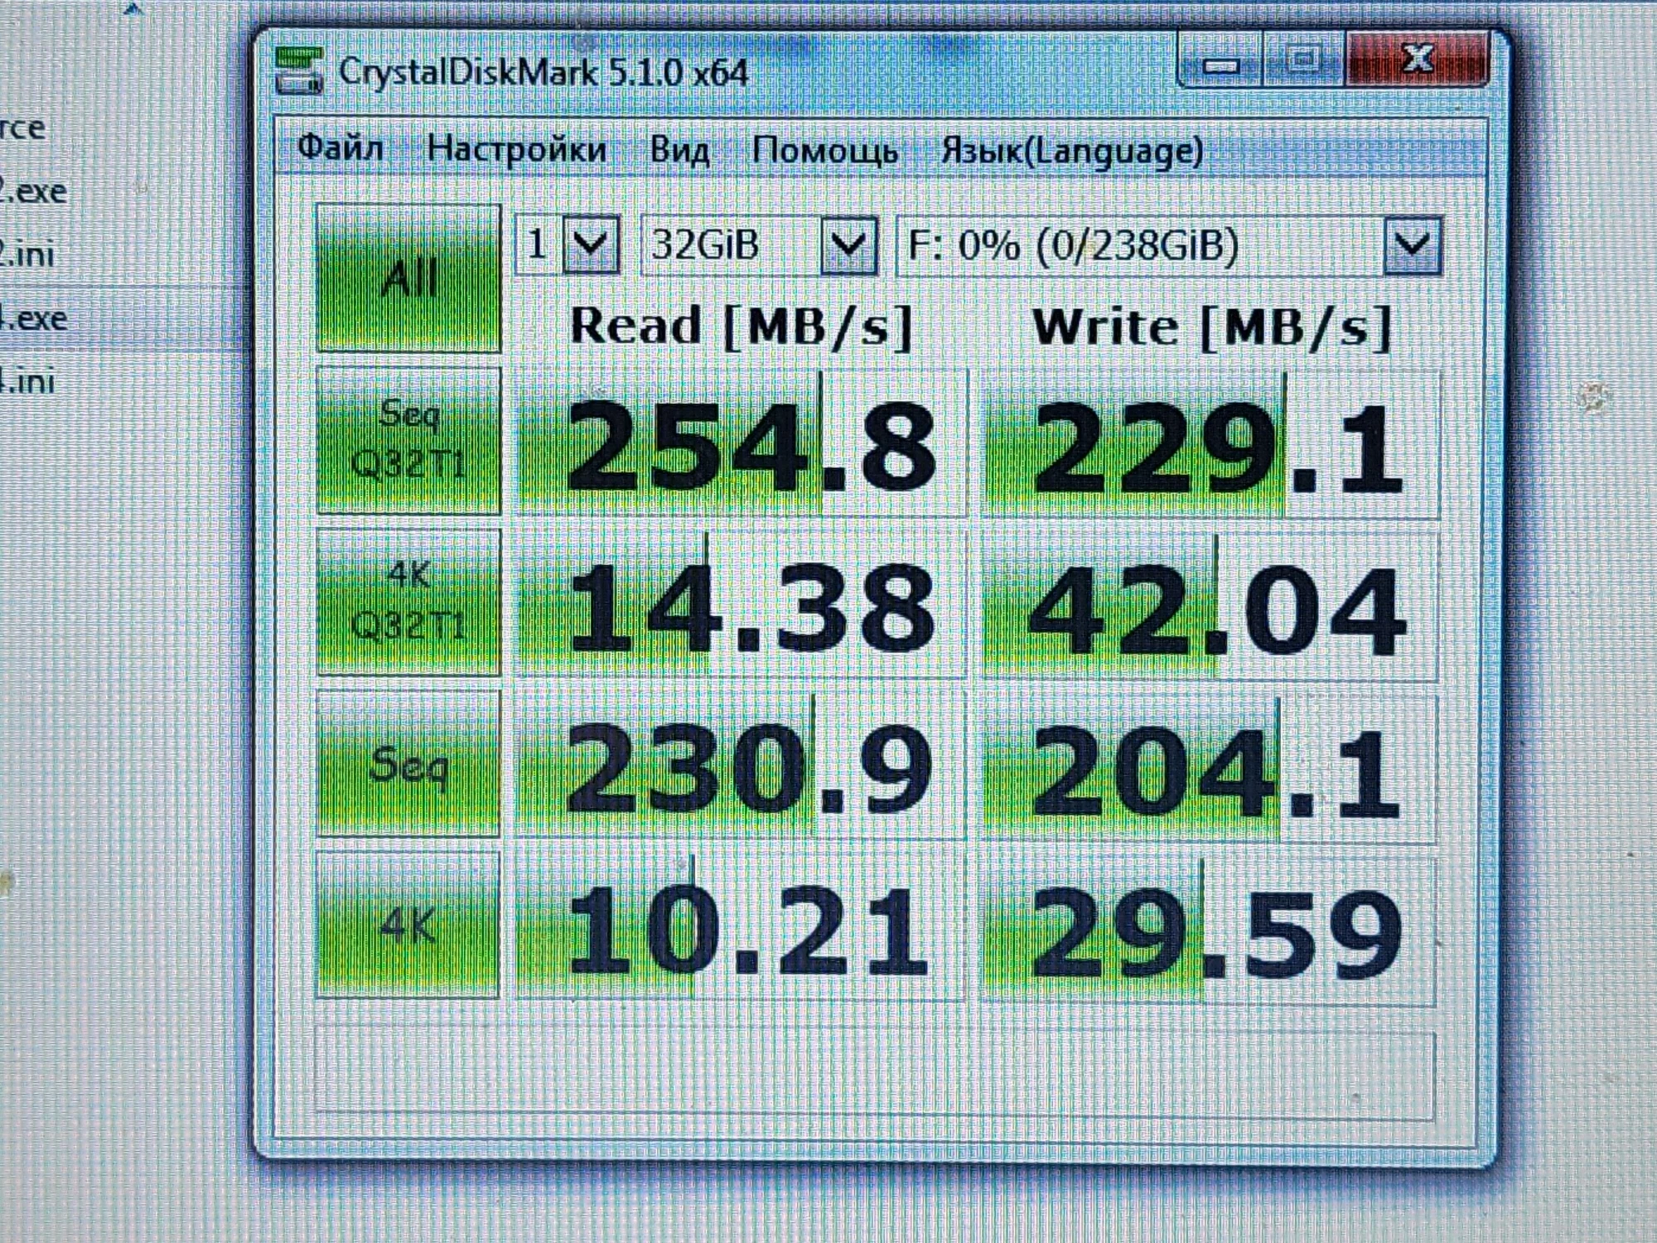Run the plain 4K random test

tap(408, 924)
